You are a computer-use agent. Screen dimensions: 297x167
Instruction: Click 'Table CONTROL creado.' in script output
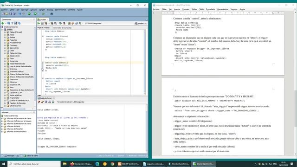[49, 139]
